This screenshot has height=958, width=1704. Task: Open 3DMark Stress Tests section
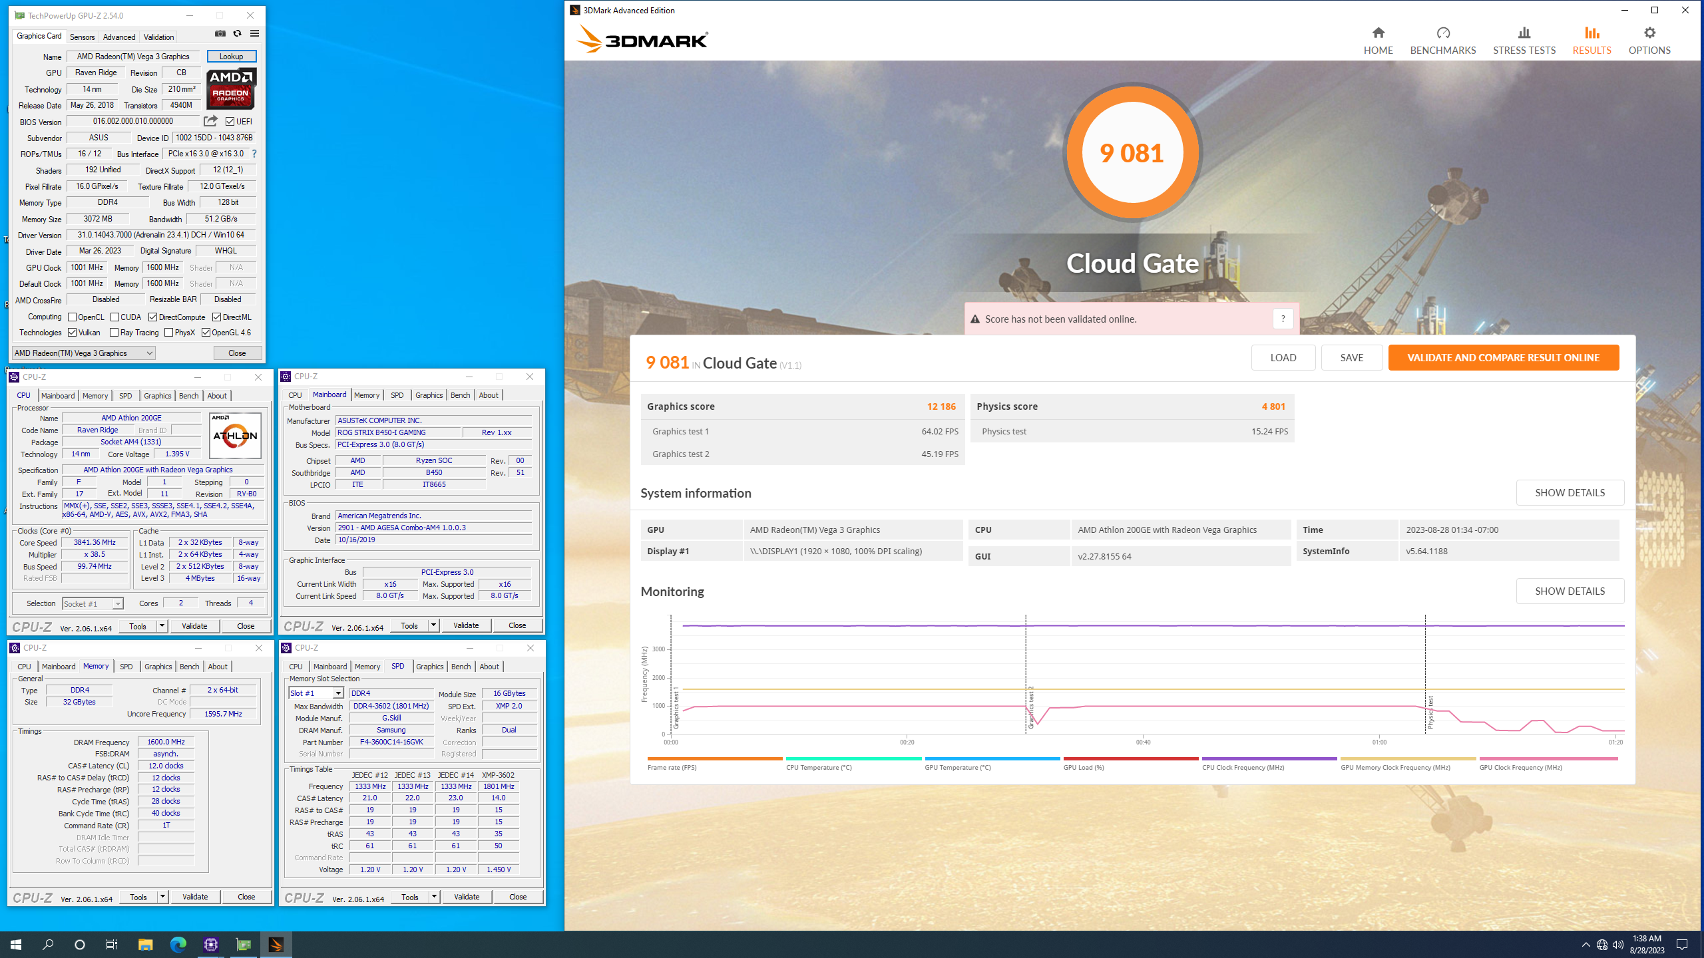[1524, 41]
